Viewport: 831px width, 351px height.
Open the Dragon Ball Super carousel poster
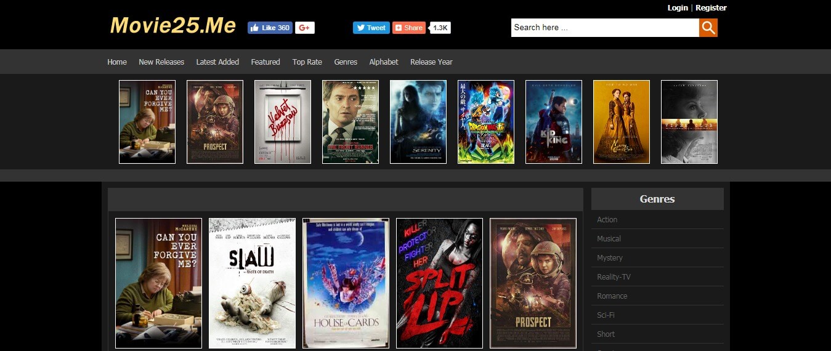(486, 122)
